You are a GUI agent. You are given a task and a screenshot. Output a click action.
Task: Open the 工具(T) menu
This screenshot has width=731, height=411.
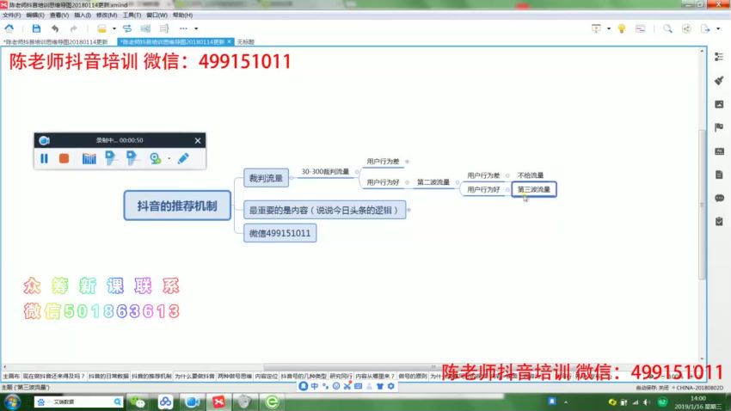point(132,15)
